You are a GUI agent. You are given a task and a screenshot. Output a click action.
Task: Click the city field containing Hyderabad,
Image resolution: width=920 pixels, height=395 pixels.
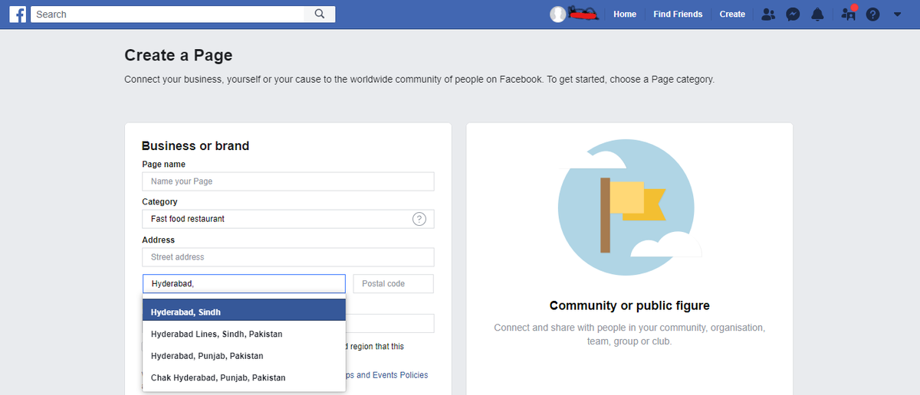244,283
